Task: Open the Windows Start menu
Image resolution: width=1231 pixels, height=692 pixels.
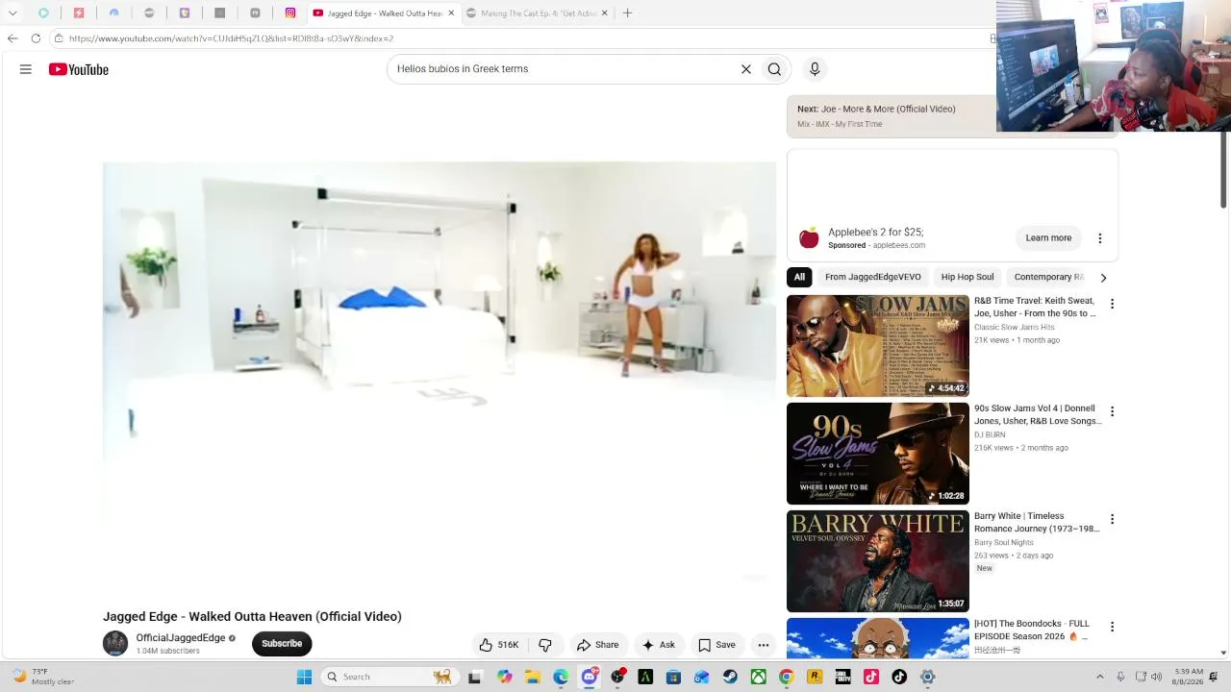Action: [x=304, y=677]
